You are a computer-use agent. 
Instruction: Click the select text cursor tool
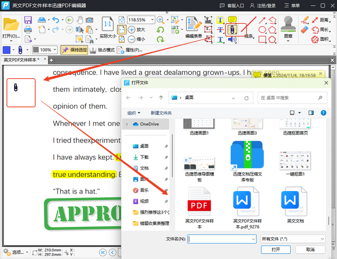point(80,29)
